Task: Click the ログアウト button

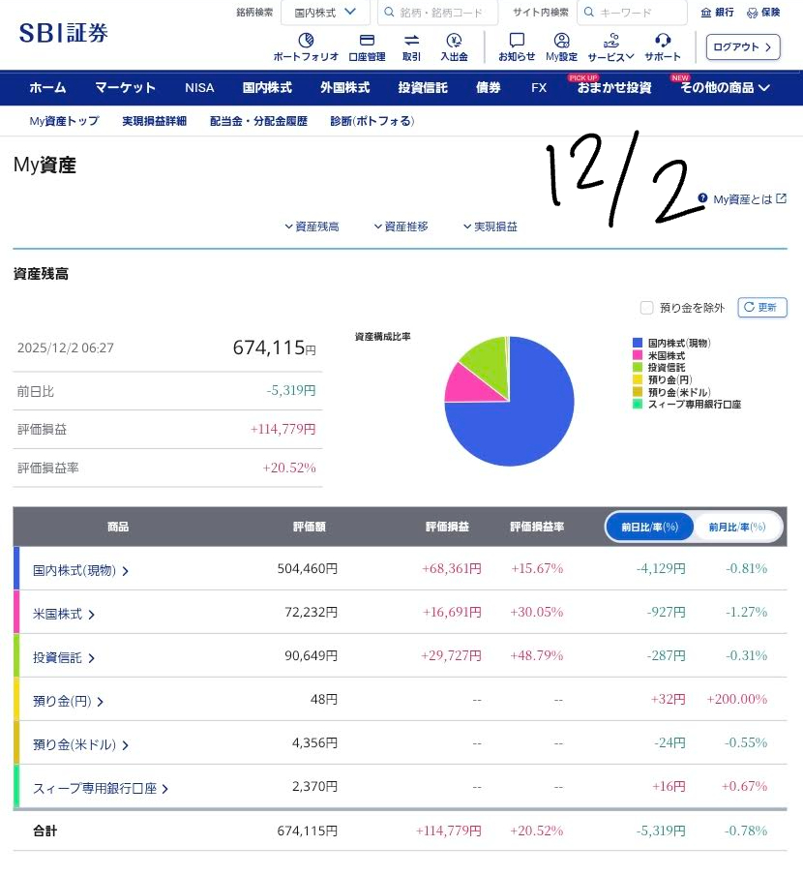Action: pyautogui.click(x=742, y=46)
